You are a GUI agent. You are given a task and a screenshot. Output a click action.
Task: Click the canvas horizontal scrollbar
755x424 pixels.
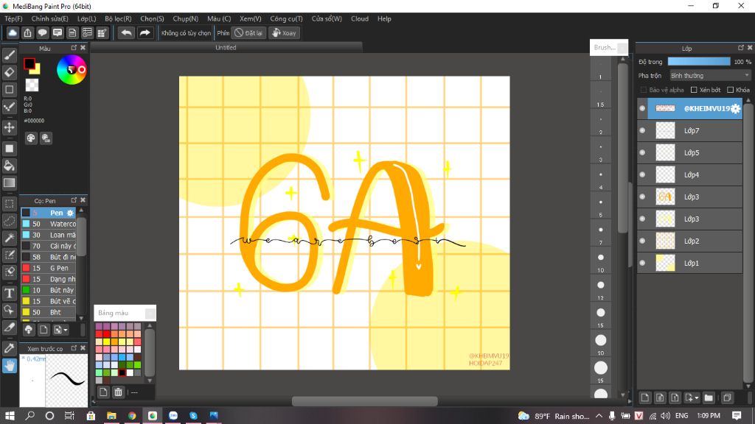pos(364,401)
